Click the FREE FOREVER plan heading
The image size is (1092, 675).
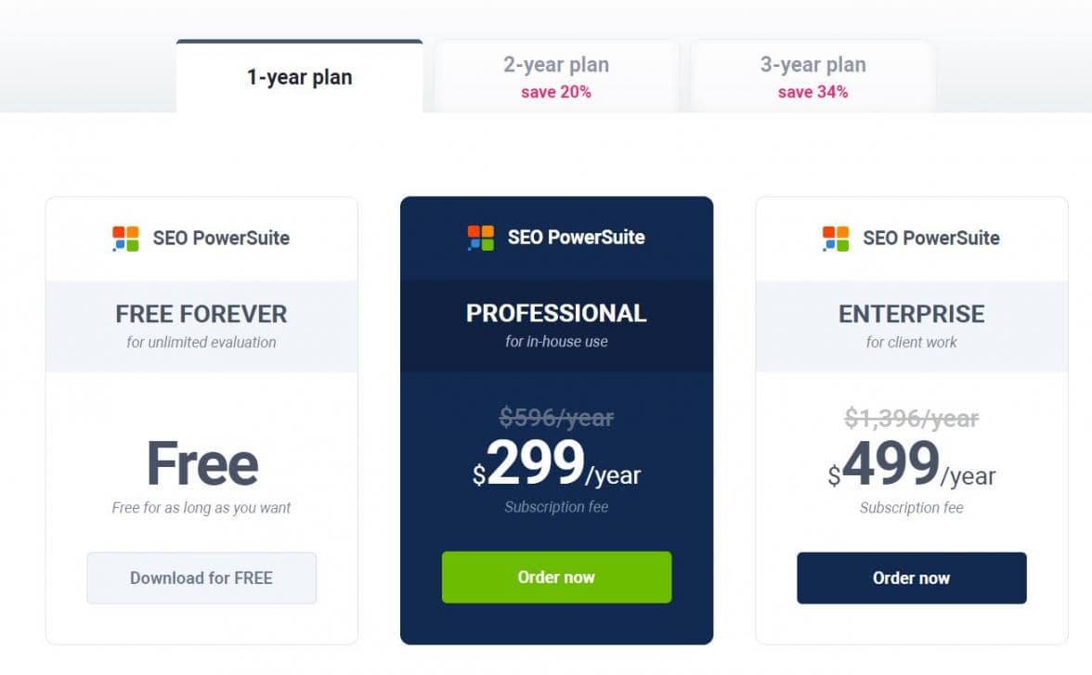click(201, 314)
